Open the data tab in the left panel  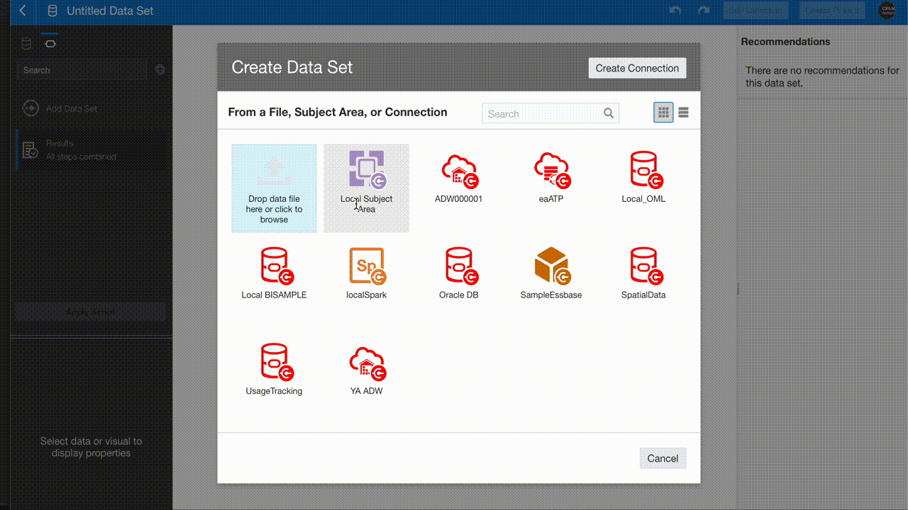pyautogui.click(x=27, y=44)
